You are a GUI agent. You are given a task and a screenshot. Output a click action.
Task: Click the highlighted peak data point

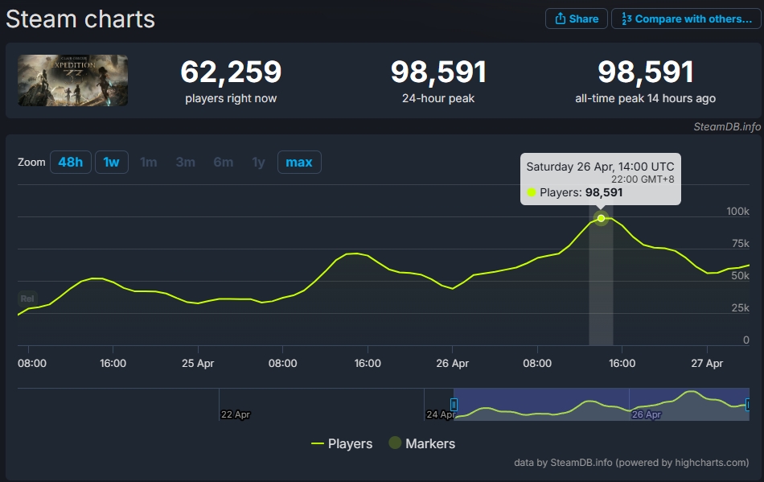[x=602, y=218]
